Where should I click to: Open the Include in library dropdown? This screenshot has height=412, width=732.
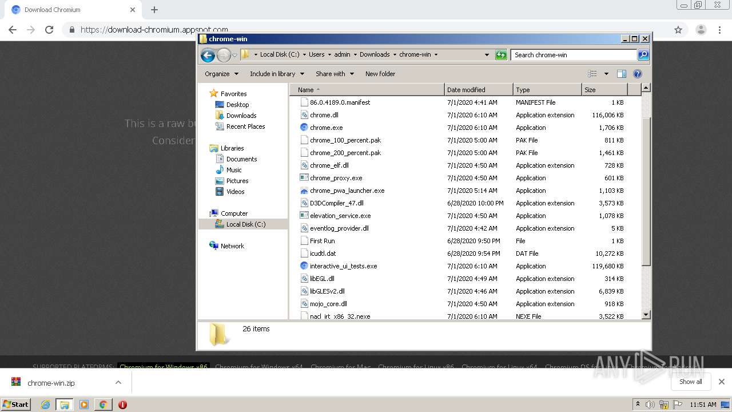[276, 74]
